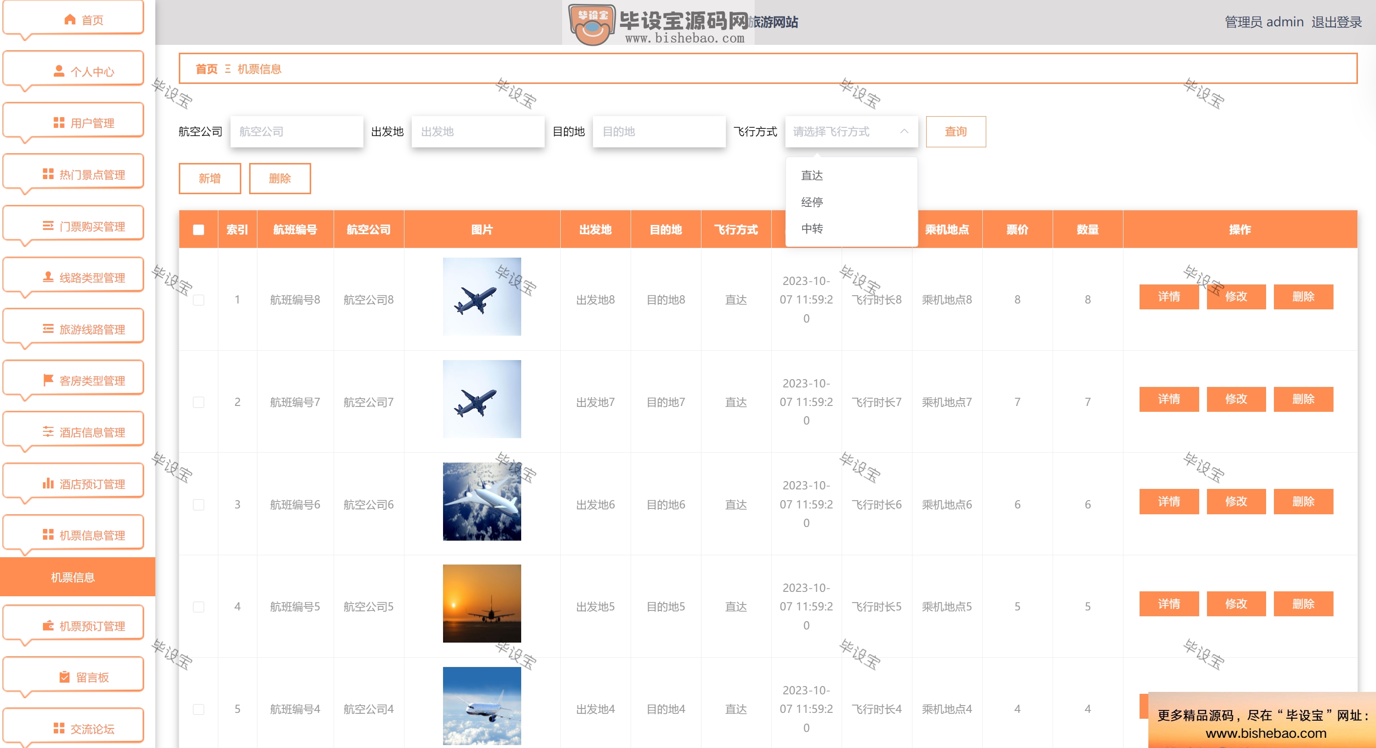Collapse the 飞行方式 dropdown using its arrow
Image resolution: width=1376 pixels, height=748 pixels.
point(904,132)
